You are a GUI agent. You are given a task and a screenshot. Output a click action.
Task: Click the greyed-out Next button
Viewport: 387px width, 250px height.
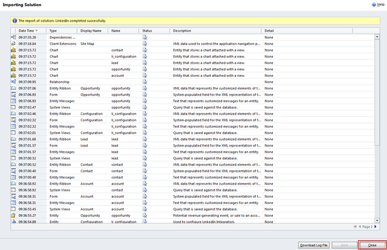pyautogui.click(x=344, y=245)
